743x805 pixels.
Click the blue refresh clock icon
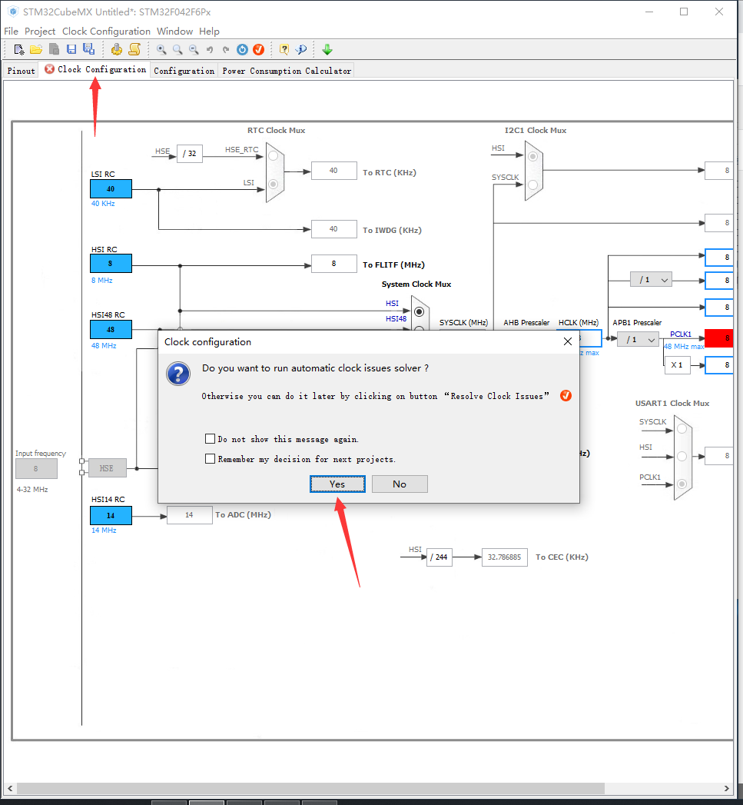coord(242,48)
